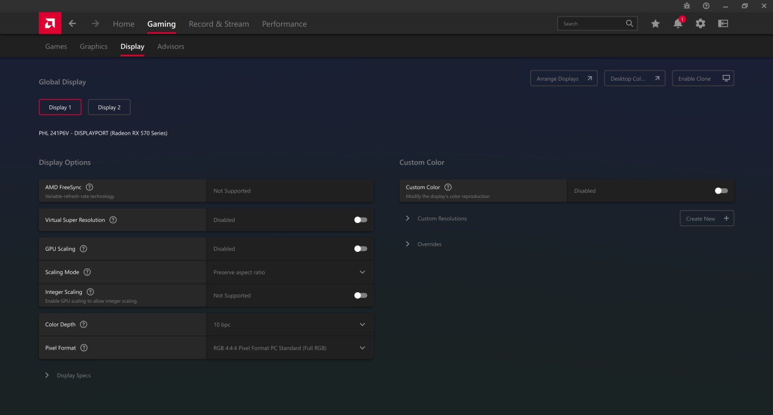Open Pixel Format dropdown
The width and height of the screenshot is (773, 415).
tap(290, 348)
